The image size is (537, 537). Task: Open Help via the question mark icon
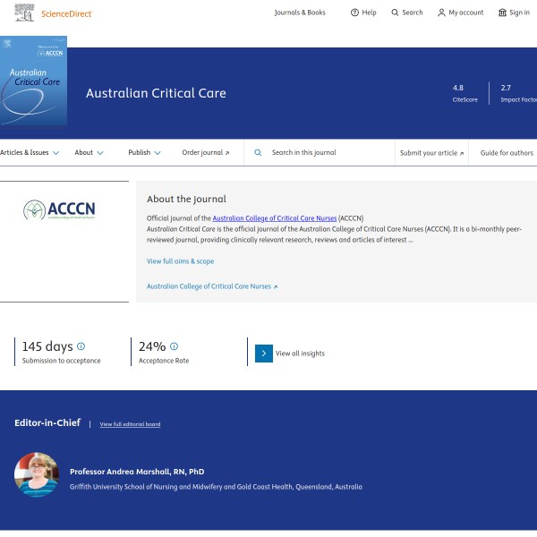pyautogui.click(x=354, y=13)
